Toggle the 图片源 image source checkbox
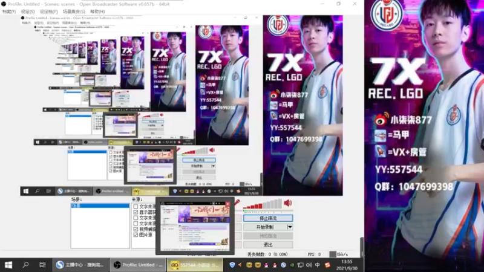This screenshot has width=484, height=272. (136, 235)
